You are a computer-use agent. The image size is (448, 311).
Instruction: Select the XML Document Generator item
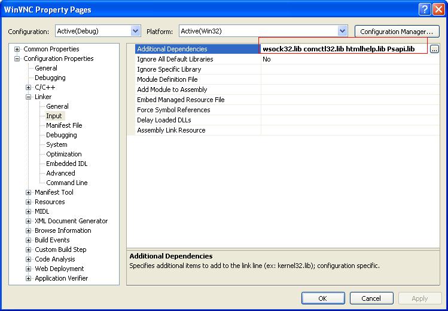[71, 221]
